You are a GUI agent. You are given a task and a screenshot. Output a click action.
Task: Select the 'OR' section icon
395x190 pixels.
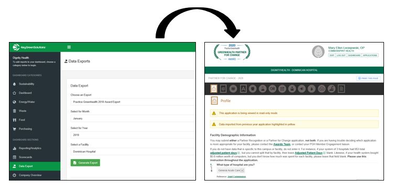pos(272,89)
